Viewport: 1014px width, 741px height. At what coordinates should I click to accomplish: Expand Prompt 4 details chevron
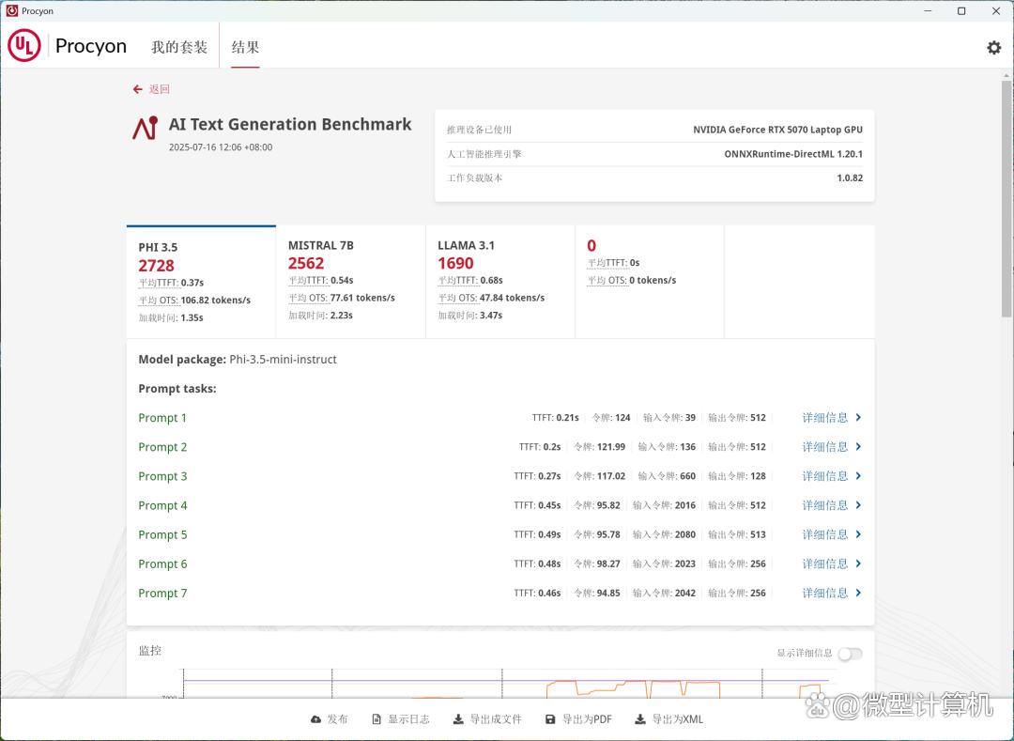click(858, 505)
